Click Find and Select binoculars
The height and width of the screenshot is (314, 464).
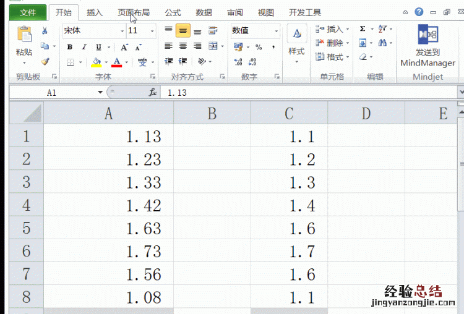tap(382, 43)
